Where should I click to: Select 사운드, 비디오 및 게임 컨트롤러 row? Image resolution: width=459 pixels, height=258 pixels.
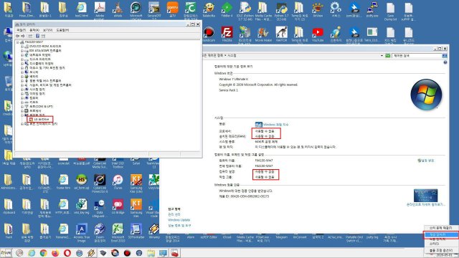48,85
